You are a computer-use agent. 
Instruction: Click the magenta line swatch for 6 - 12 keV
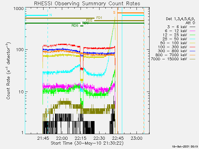pos(192,31)
